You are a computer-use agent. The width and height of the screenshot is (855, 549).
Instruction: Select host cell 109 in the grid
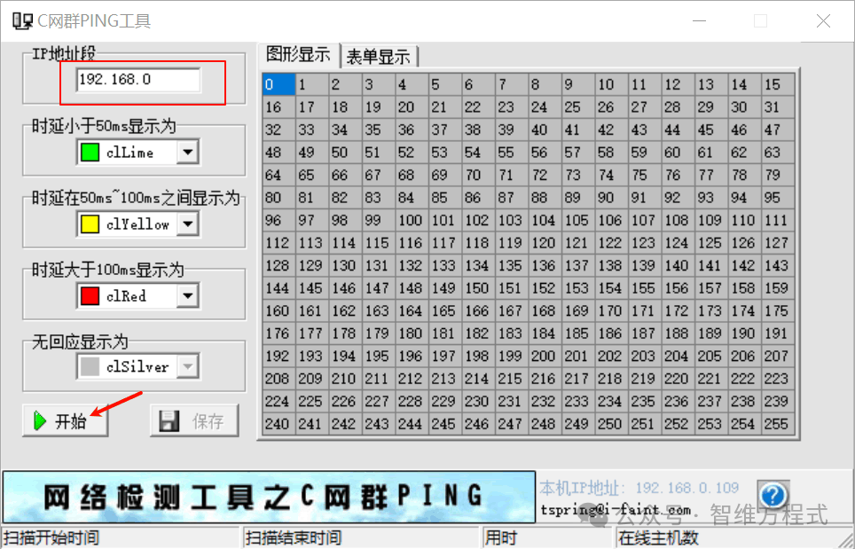point(711,220)
